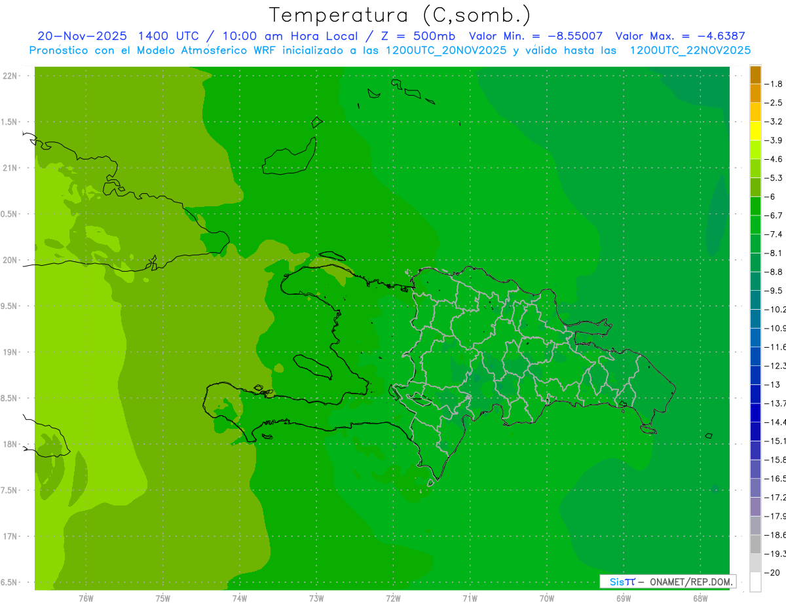Click the 19N latitude label
786x607 pixels.
click(x=10, y=352)
